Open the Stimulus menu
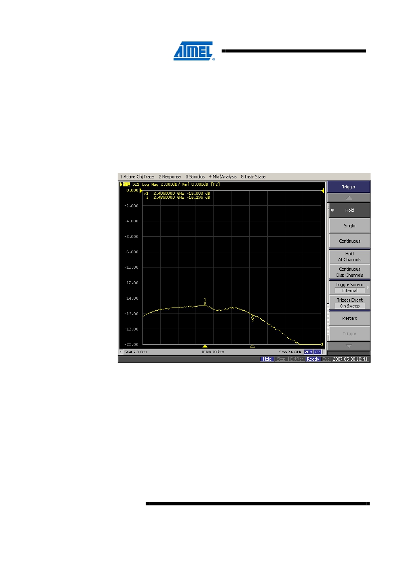Viewport: 396px width, 561px height. pos(195,177)
